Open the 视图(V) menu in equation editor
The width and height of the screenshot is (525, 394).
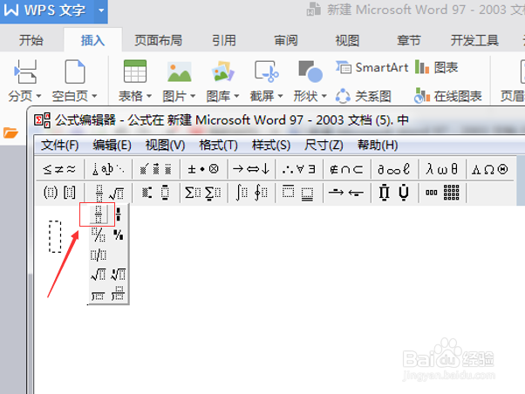(x=165, y=146)
